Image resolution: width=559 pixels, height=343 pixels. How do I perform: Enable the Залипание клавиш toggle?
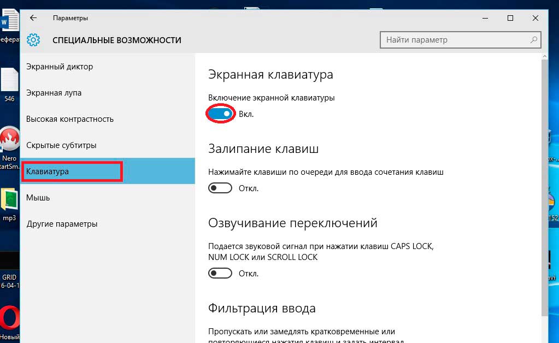point(221,188)
